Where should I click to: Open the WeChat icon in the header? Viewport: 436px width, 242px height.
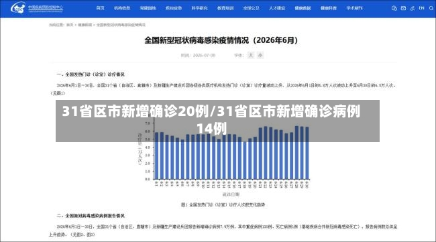point(394,8)
